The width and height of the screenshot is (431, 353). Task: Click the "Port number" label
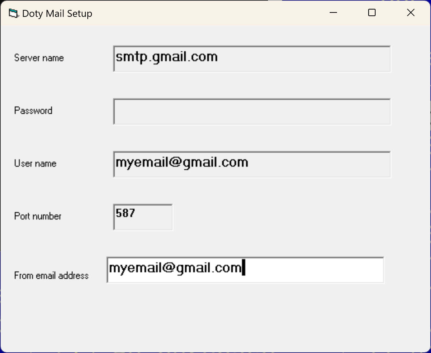coord(38,216)
